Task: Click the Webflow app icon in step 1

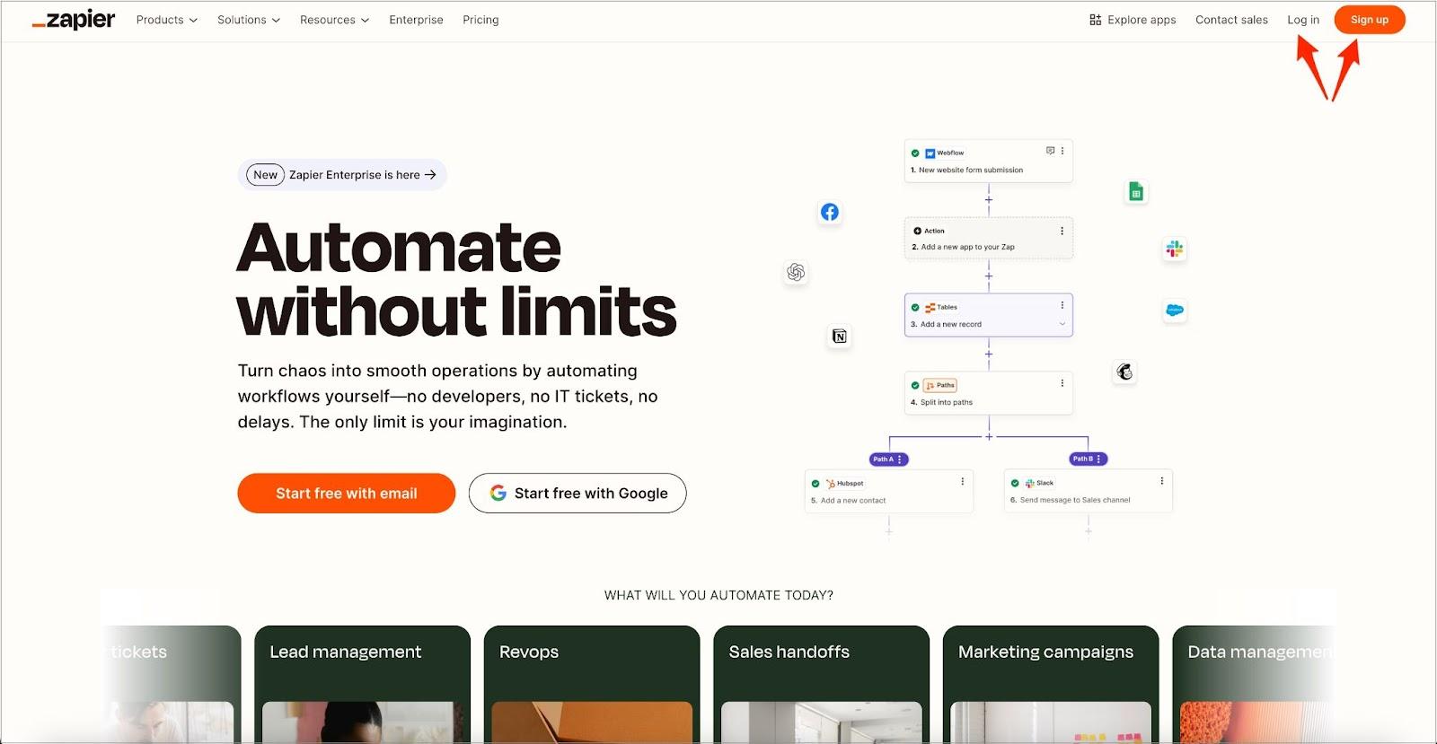Action: (x=930, y=153)
